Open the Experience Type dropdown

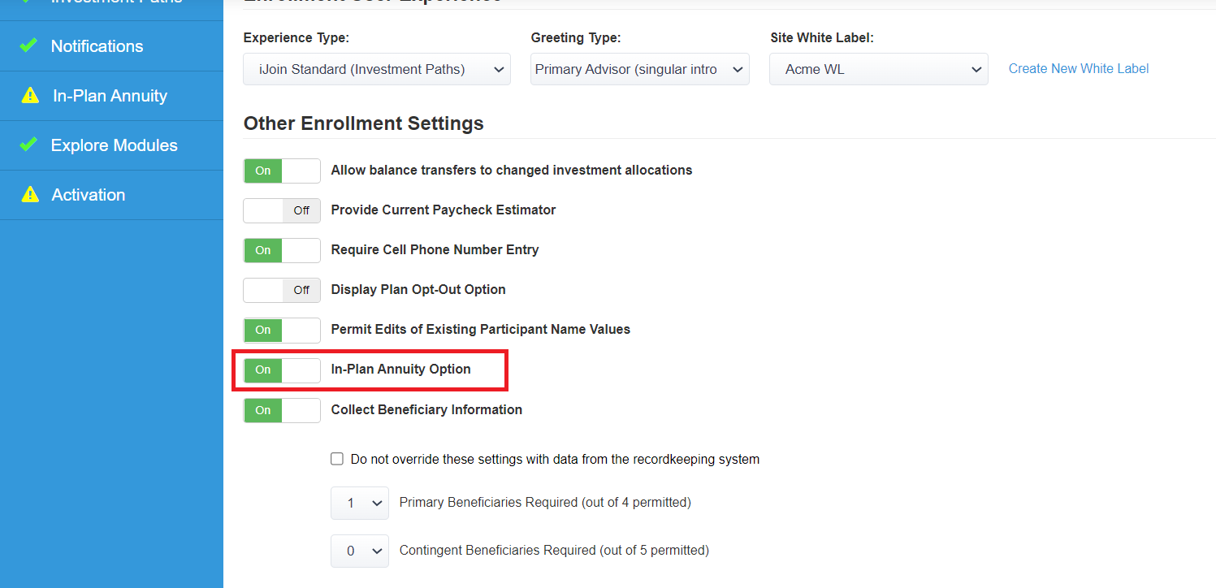tap(377, 69)
